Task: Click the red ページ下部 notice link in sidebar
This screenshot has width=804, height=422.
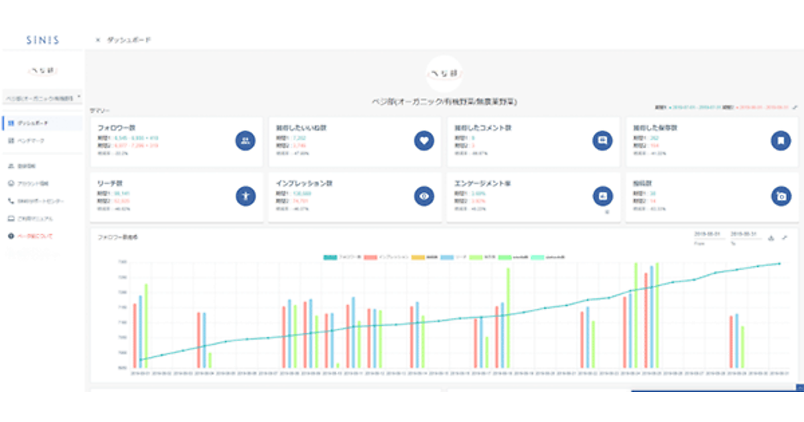Action: click(x=33, y=236)
